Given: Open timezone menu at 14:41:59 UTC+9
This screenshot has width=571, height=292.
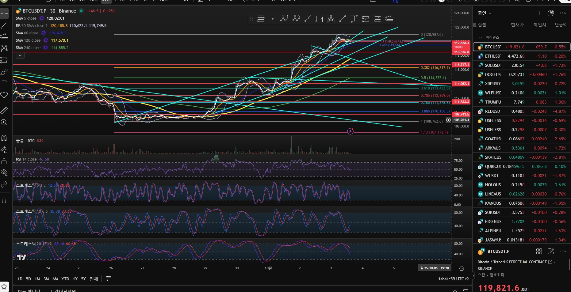Looking at the screenshot, I should [453, 279].
